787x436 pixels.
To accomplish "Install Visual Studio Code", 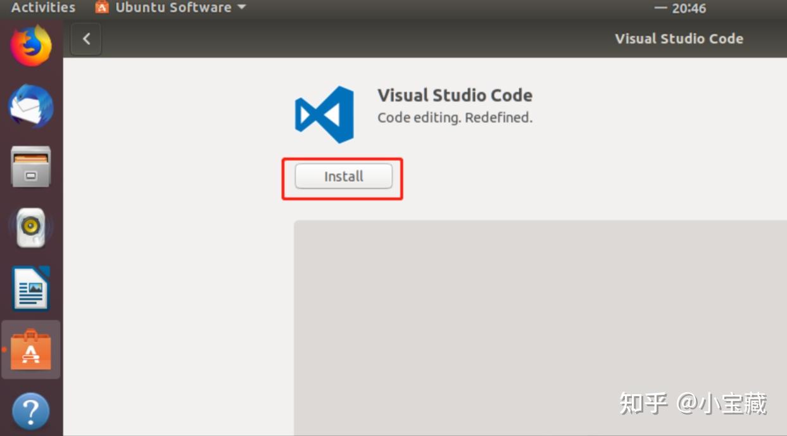I will [x=343, y=177].
